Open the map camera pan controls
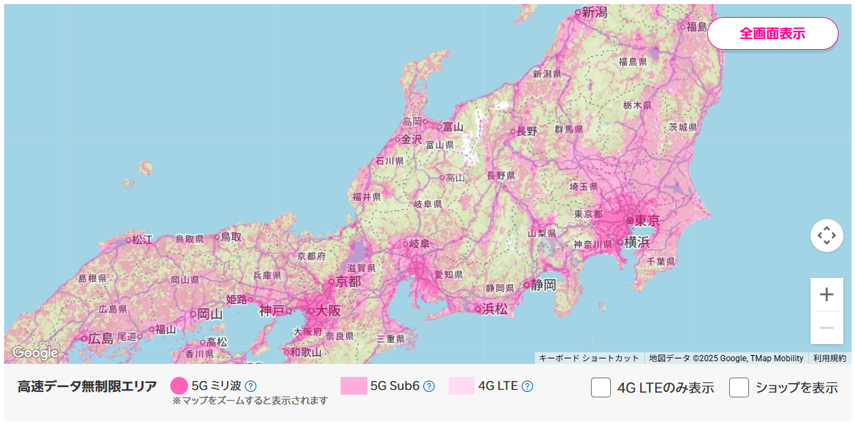The width and height of the screenshot is (855, 424). pos(826,236)
